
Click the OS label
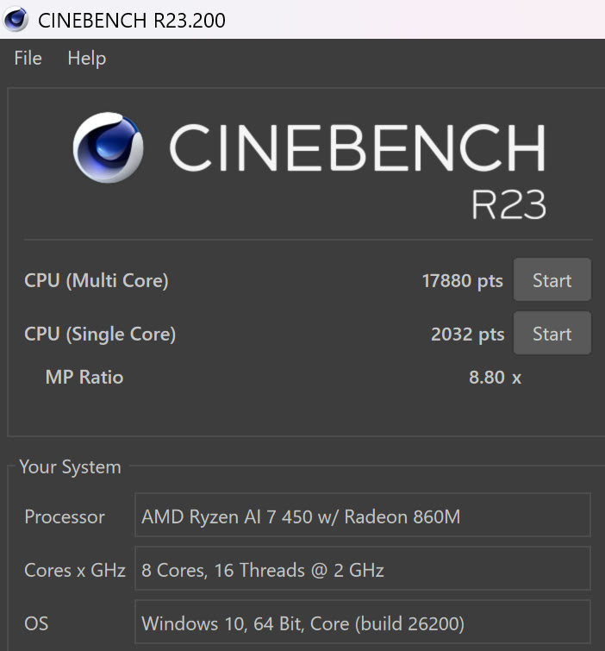pyautogui.click(x=36, y=623)
